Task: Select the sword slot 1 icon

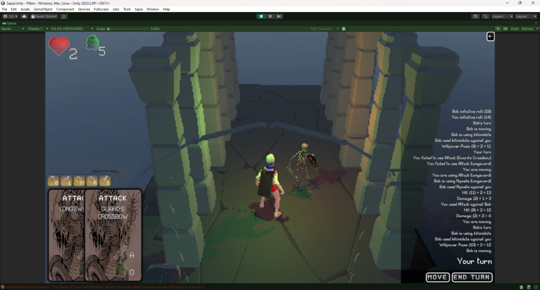Action: coord(67,181)
